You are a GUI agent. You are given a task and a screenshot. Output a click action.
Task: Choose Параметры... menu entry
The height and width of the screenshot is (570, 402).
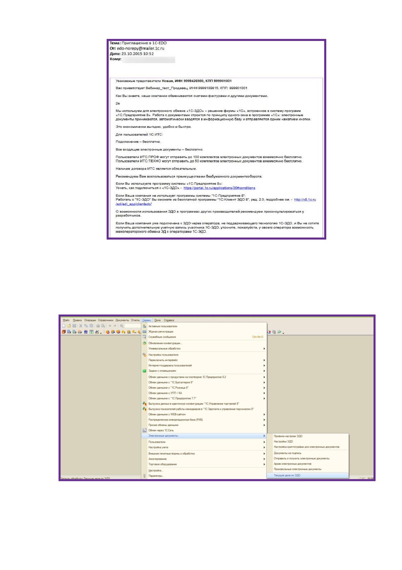204,476
